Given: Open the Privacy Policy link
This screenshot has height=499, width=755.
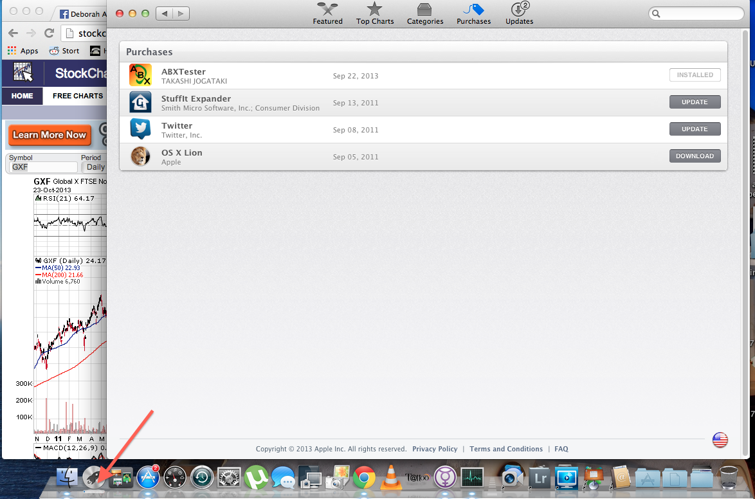Looking at the screenshot, I should pos(435,449).
